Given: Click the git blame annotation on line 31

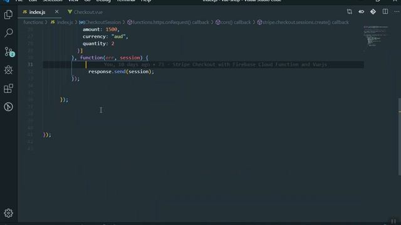Looking at the screenshot, I should (x=215, y=64).
